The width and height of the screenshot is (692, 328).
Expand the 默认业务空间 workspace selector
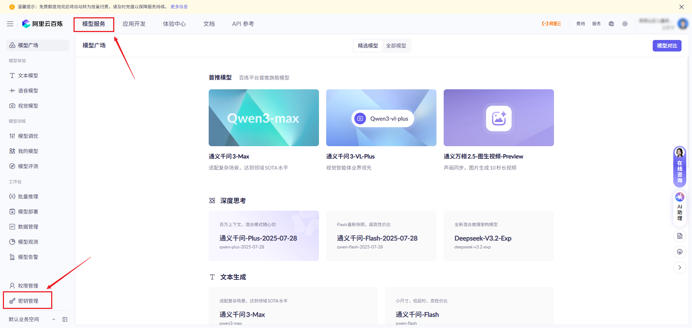click(32, 319)
